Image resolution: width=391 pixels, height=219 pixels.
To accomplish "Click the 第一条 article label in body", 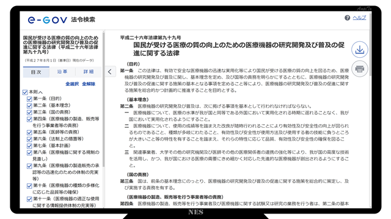I will 126,71.
